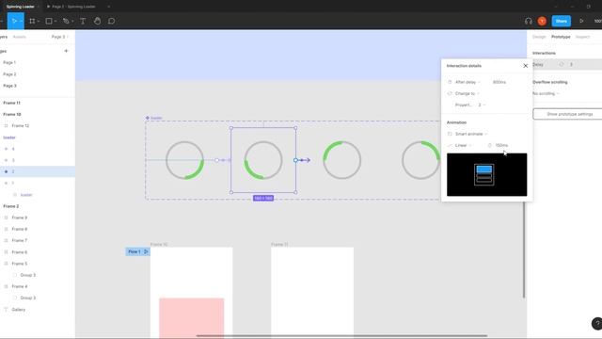Viewport: 602px width, 339px height.
Task: Click the pink rectangle in Frame 10
Action: (x=192, y=317)
